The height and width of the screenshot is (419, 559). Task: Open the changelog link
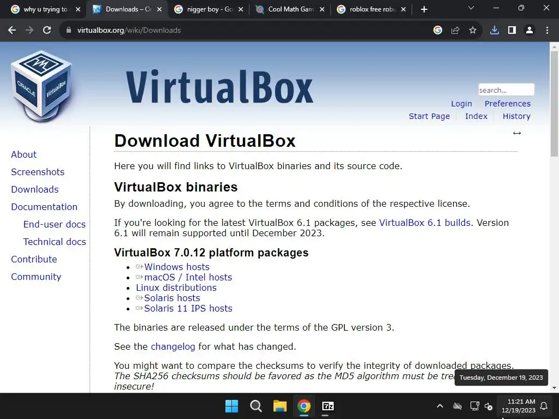[x=173, y=346]
